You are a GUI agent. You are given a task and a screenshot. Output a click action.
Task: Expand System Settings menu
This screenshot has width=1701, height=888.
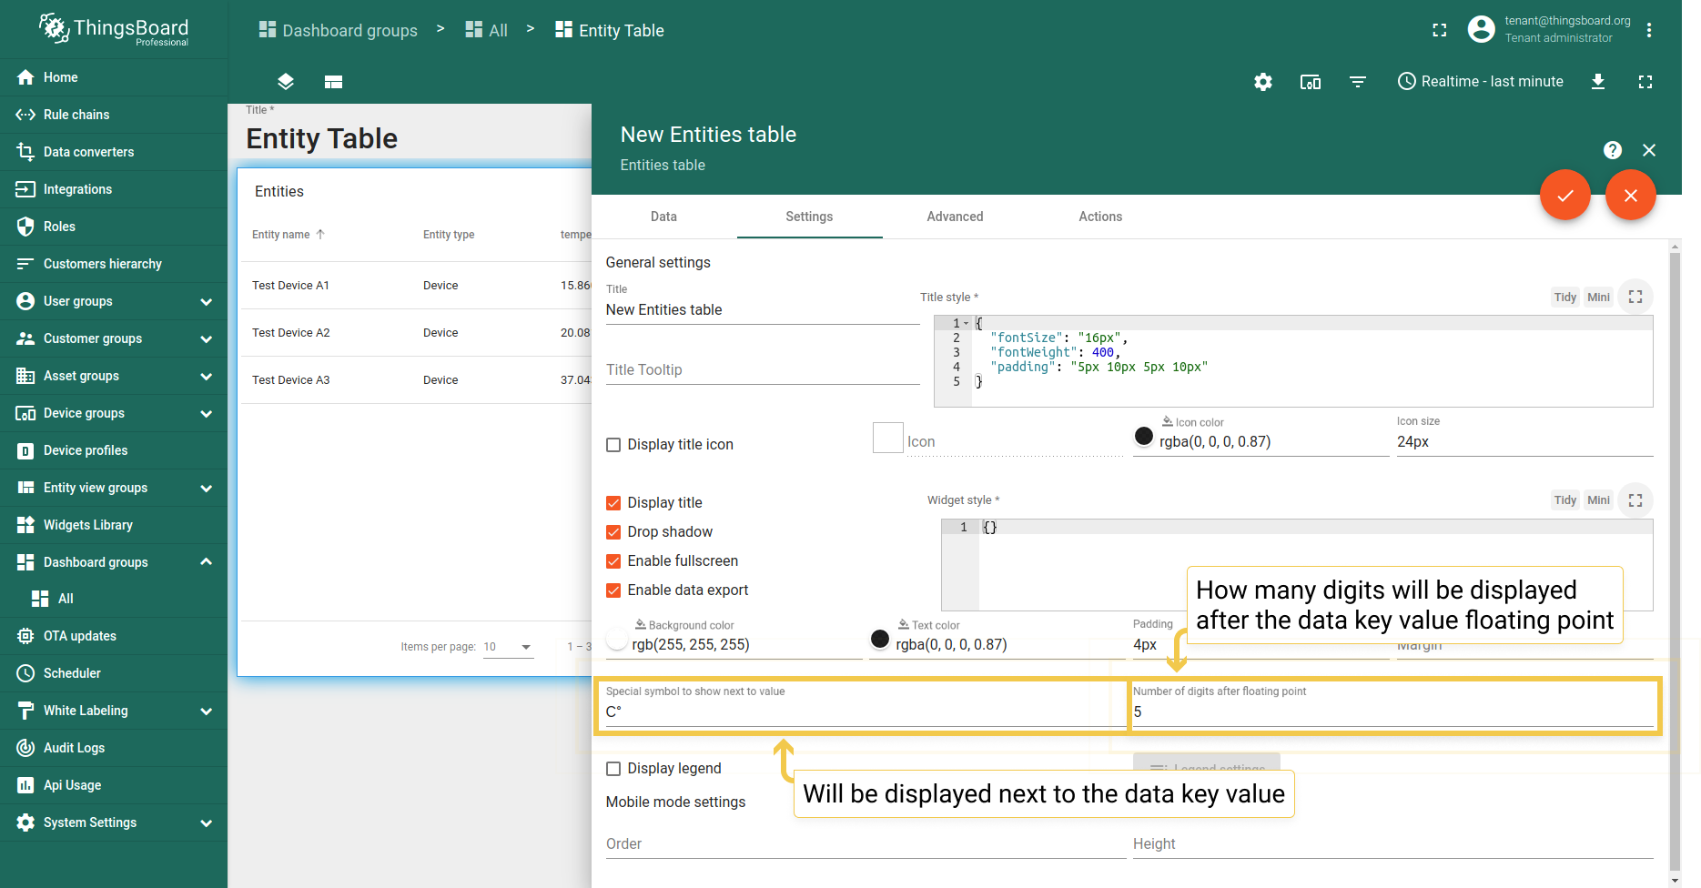click(x=207, y=822)
